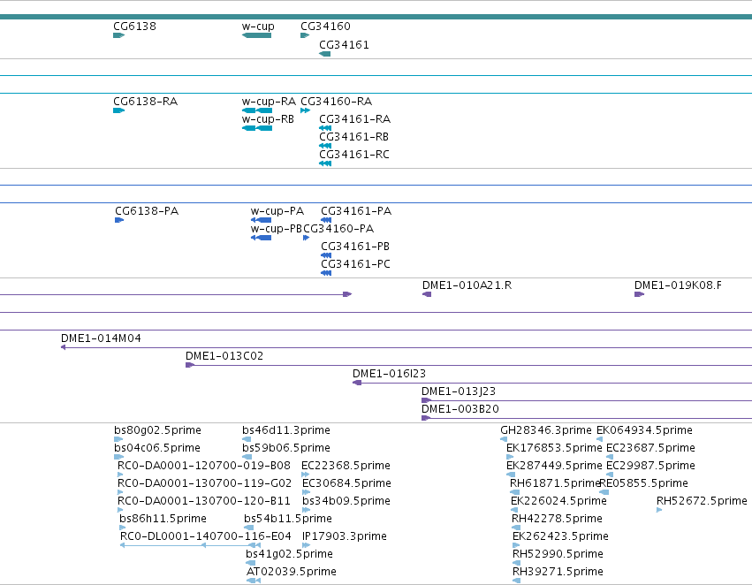752x585 pixels.
Task: Click the DME1-016I23 clone arrow
Action: [x=357, y=383]
